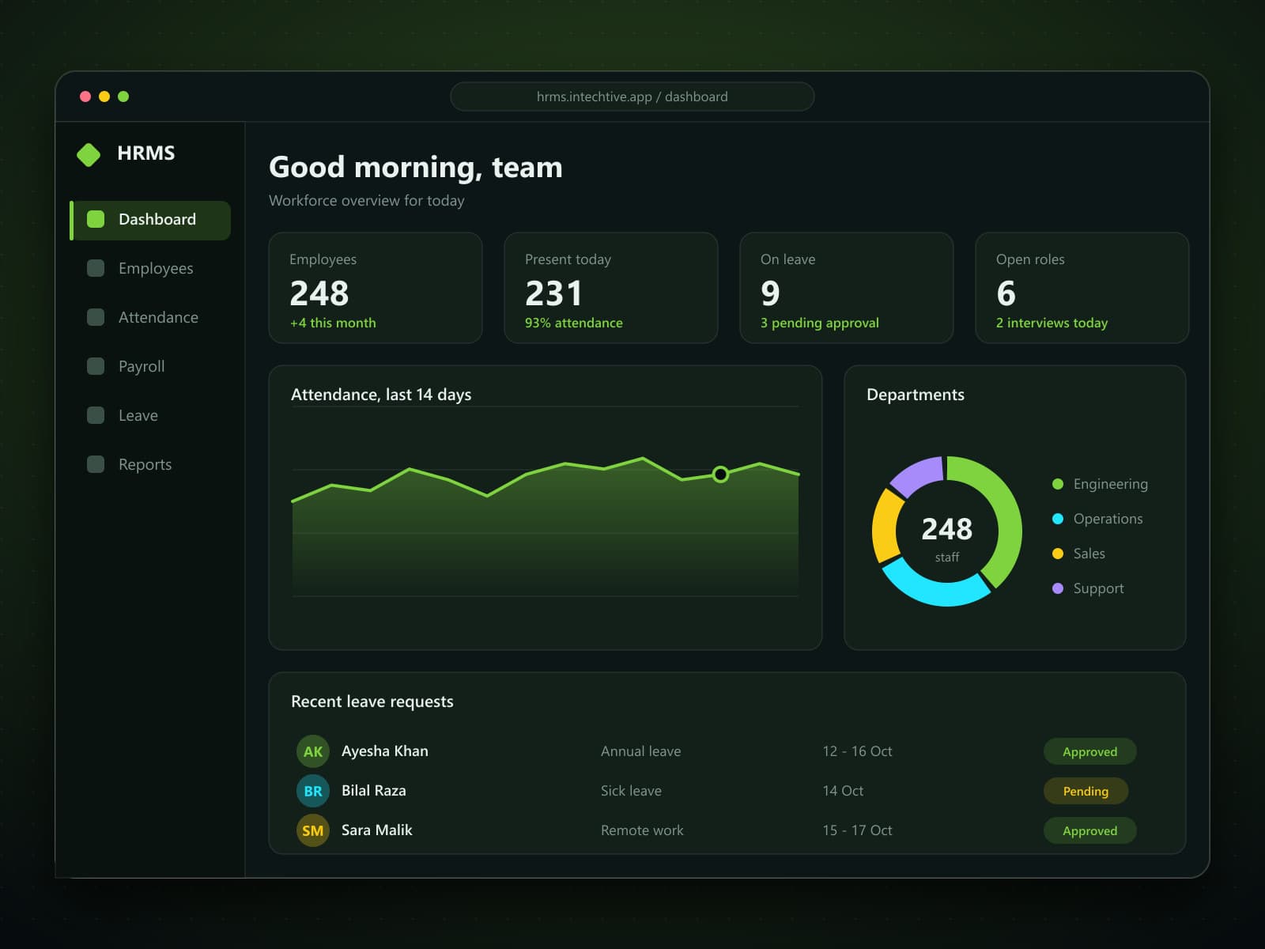Click the BR avatar for Bilal Raza
Screen dimensions: 1265x949
[x=313, y=791]
